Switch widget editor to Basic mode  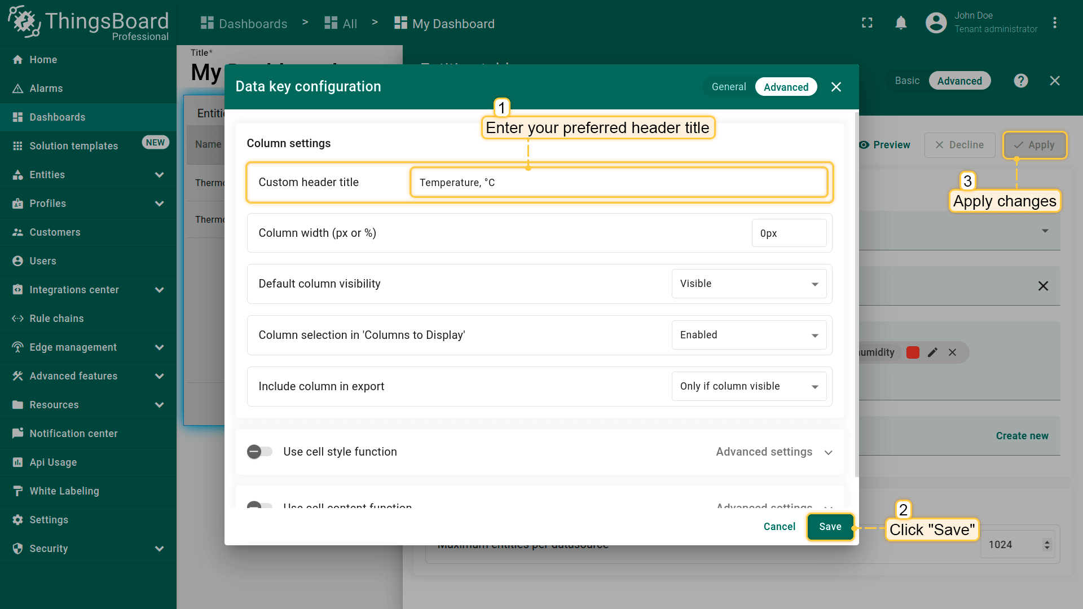[907, 81]
